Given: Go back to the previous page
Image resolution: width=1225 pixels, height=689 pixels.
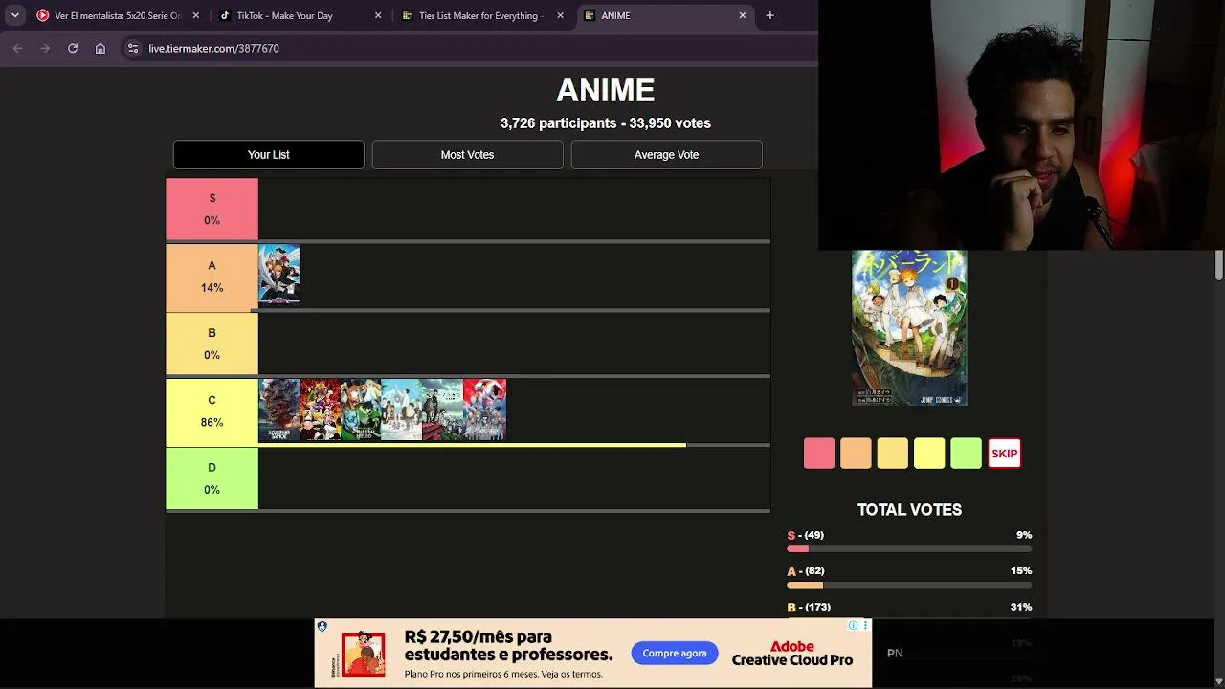Looking at the screenshot, I should coord(17,48).
